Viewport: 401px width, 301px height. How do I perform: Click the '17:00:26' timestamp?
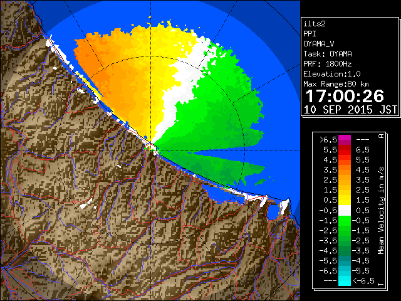345,96
